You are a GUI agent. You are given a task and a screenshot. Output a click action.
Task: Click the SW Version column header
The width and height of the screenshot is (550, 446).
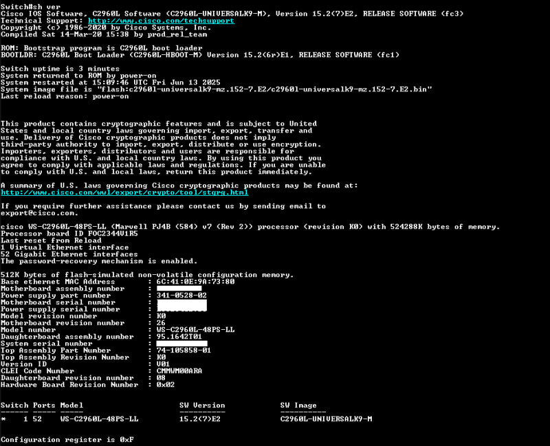point(202,405)
